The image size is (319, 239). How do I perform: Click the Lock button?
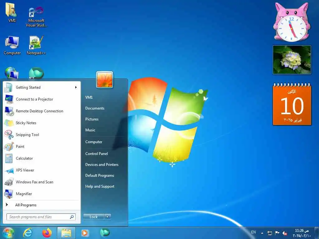(93, 217)
